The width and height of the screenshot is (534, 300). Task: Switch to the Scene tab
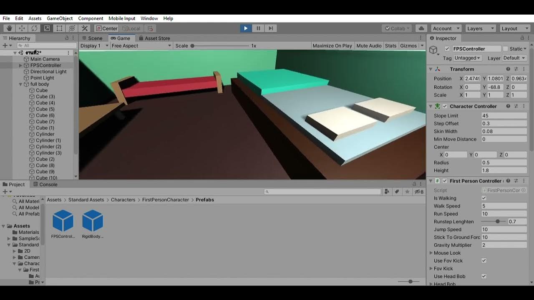coord(91,38)
